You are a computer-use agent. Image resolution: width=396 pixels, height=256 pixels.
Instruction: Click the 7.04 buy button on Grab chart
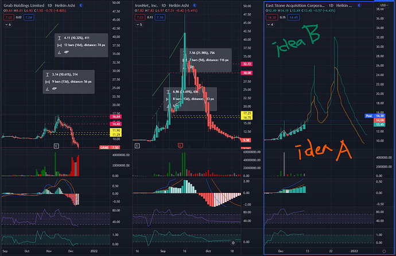pyautogui.click(x=29, y=17)
